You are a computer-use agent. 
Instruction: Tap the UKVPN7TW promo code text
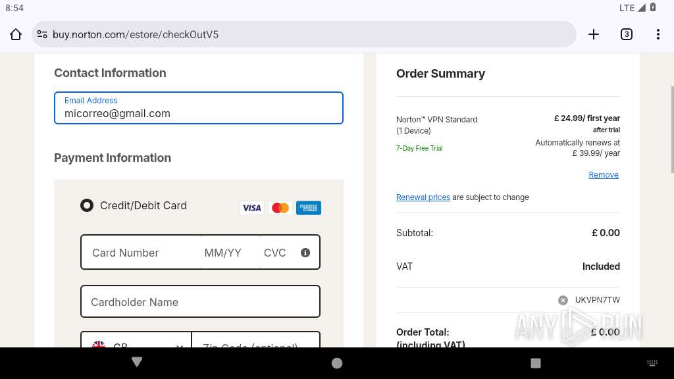[597, 300]
